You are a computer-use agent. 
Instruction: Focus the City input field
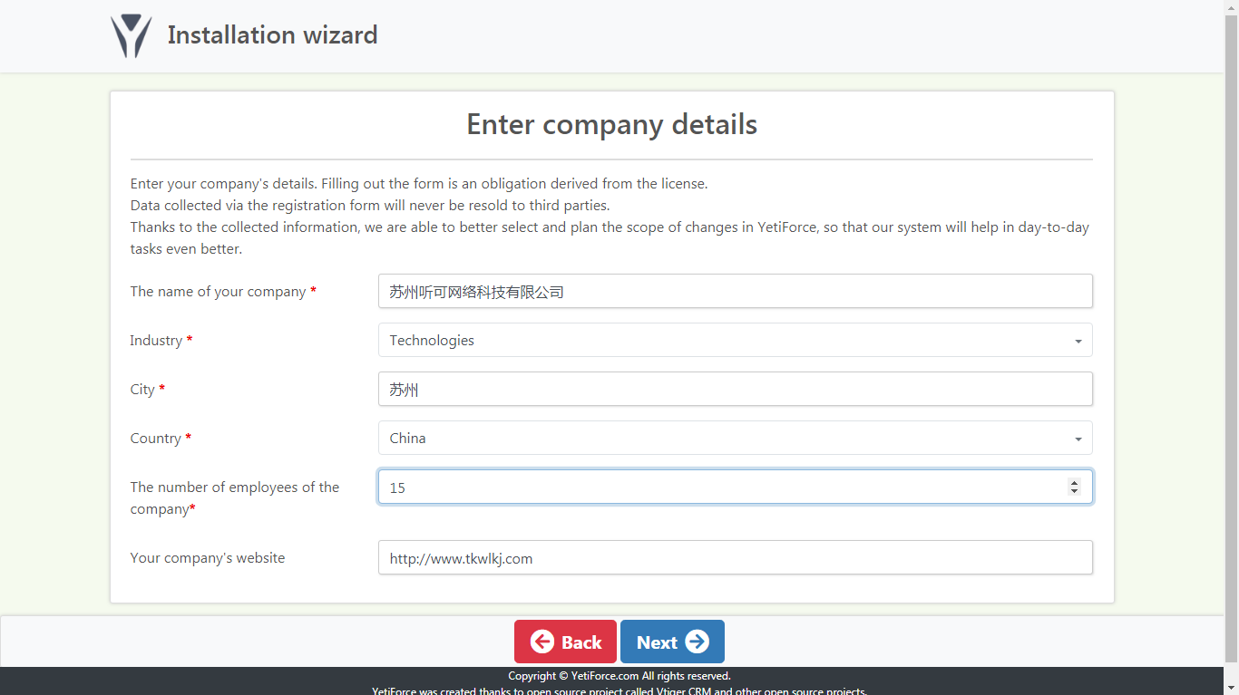click(x=735, y=390)
